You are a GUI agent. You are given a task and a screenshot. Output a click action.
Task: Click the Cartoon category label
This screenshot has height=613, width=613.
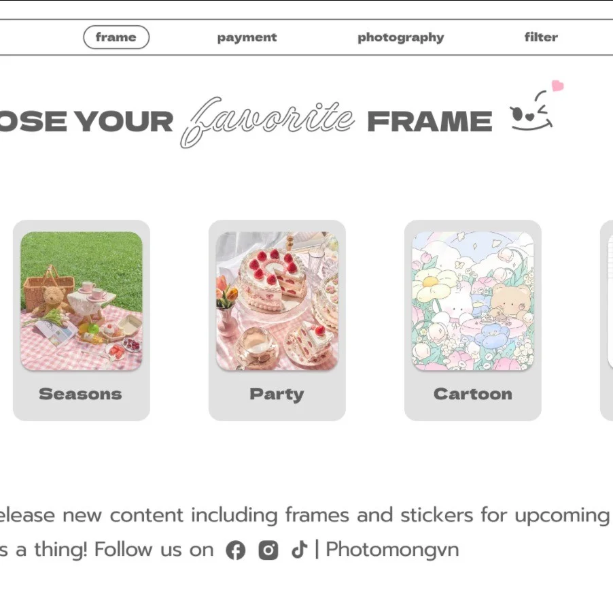coord(472,394)
